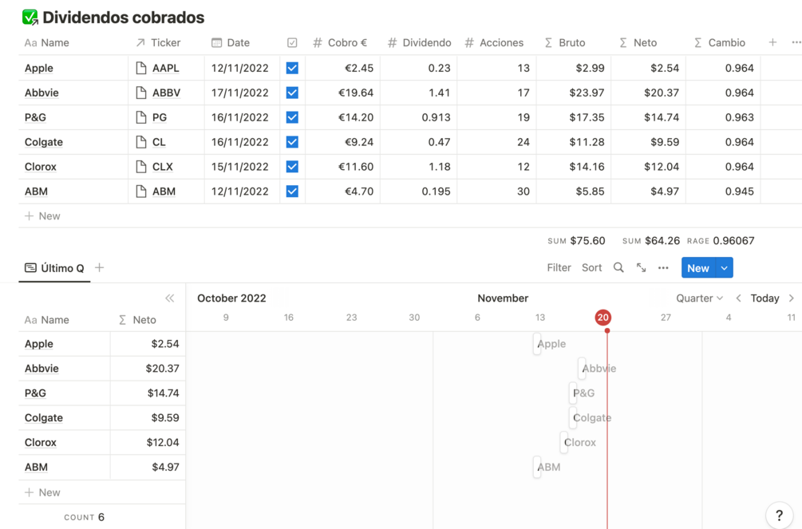Expand the timeline view to full page

(x=642, y=267)
